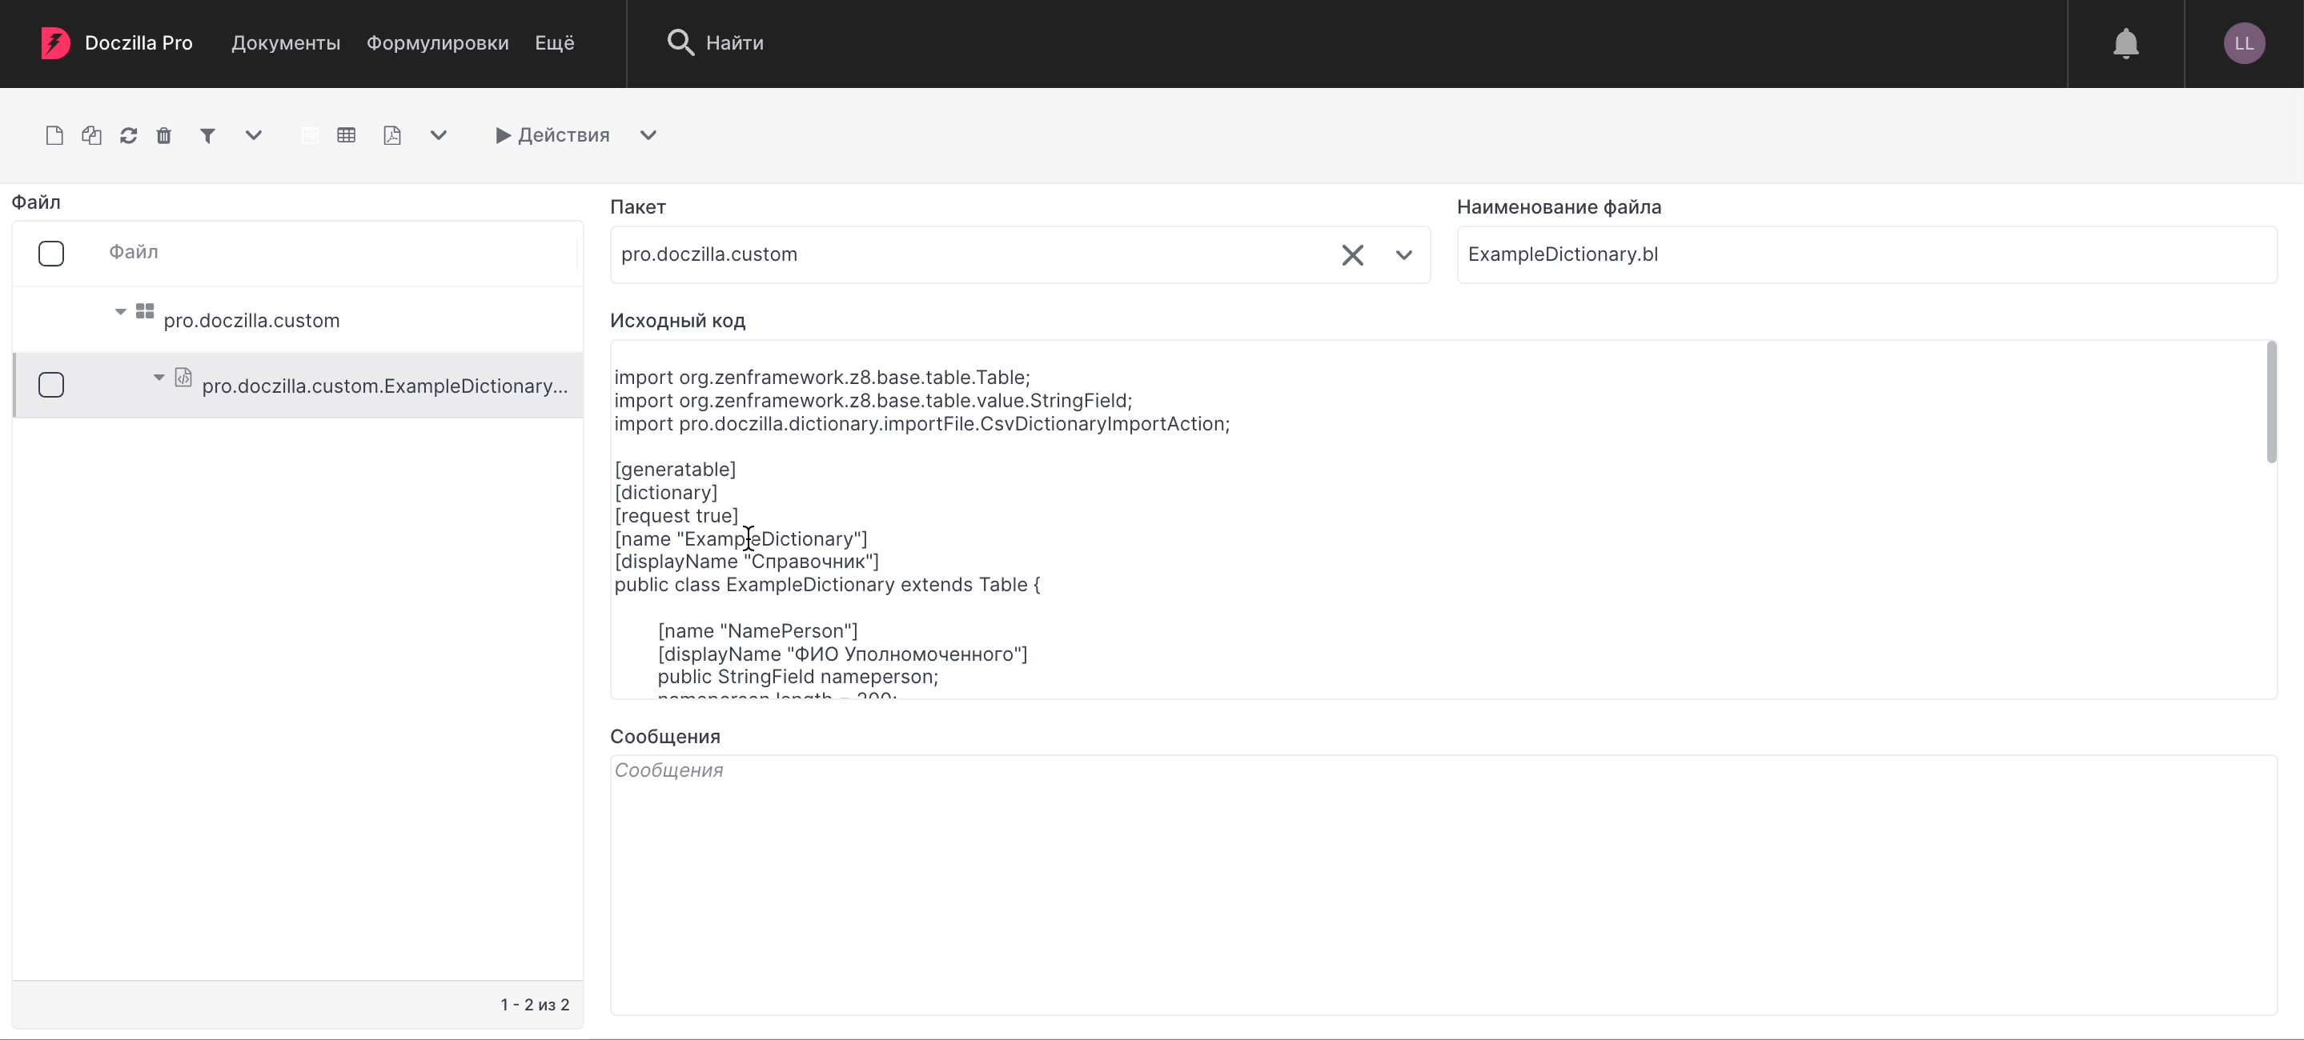The height and width of the screenshot is (1040, 2304).
Task: Click the '[name "NamePerson"]' code line
Action: (757, 630)
